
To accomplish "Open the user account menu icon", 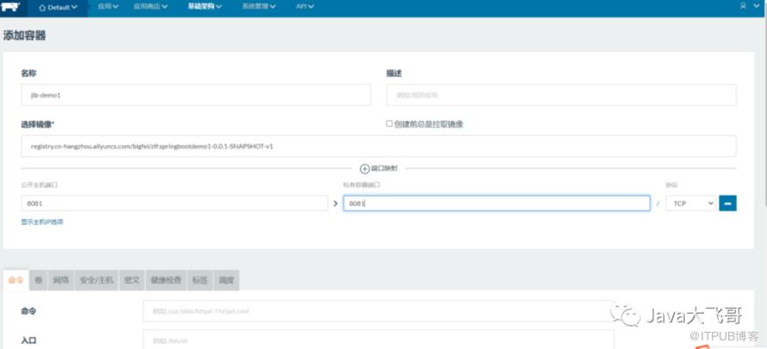I will tap(743, 6).
